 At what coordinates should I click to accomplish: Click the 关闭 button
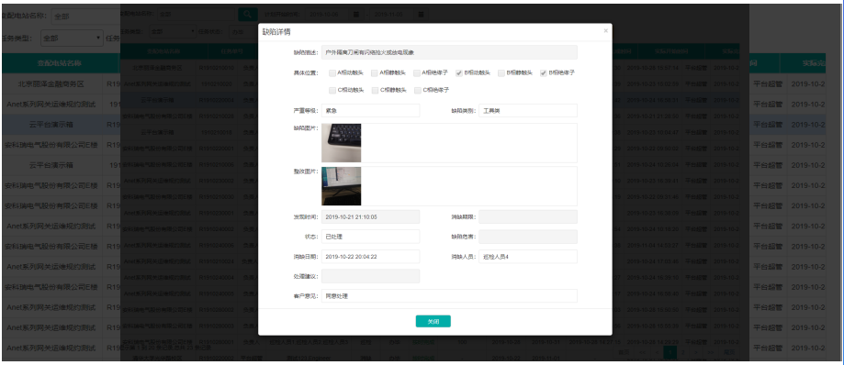[x=433, y=322]
